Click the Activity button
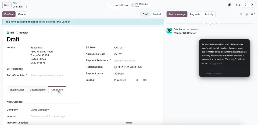This screenshot has height=125, width=258. (x=209, y=14)
